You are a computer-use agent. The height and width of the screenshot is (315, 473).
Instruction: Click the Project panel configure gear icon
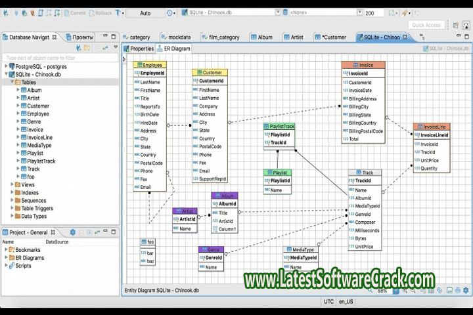73,232
